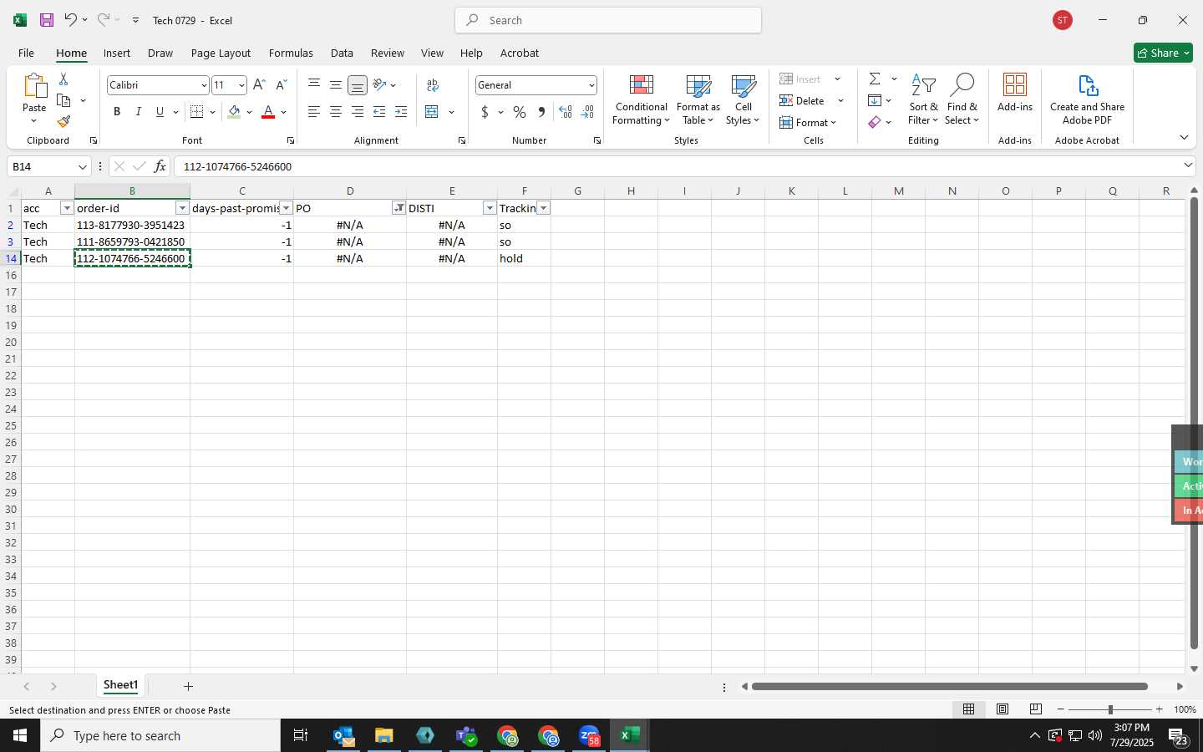The width and height of the screenshot is (1203, 752).
Task: Open the Font size dropdown
Action: [241, 85]
